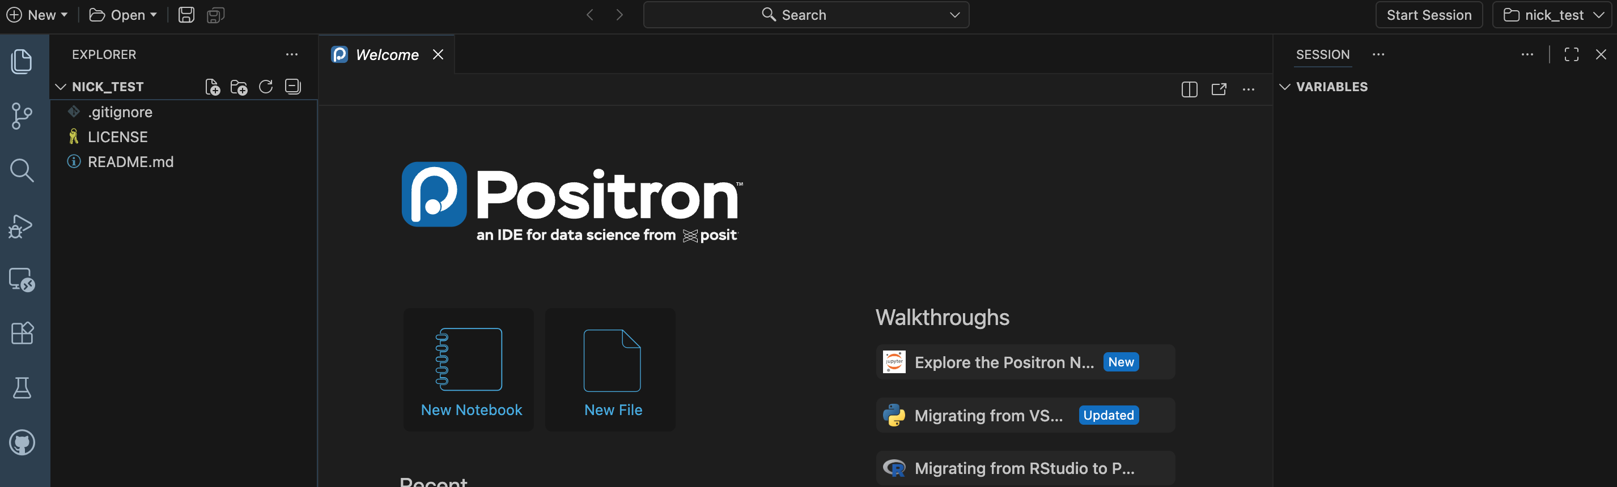Navigate forward with the right arrow
The image size is (1617, 487).
(x=619, y=15)
